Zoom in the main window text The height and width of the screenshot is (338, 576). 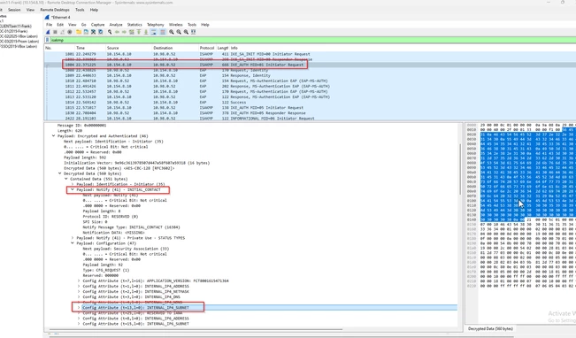click(171, 33)
